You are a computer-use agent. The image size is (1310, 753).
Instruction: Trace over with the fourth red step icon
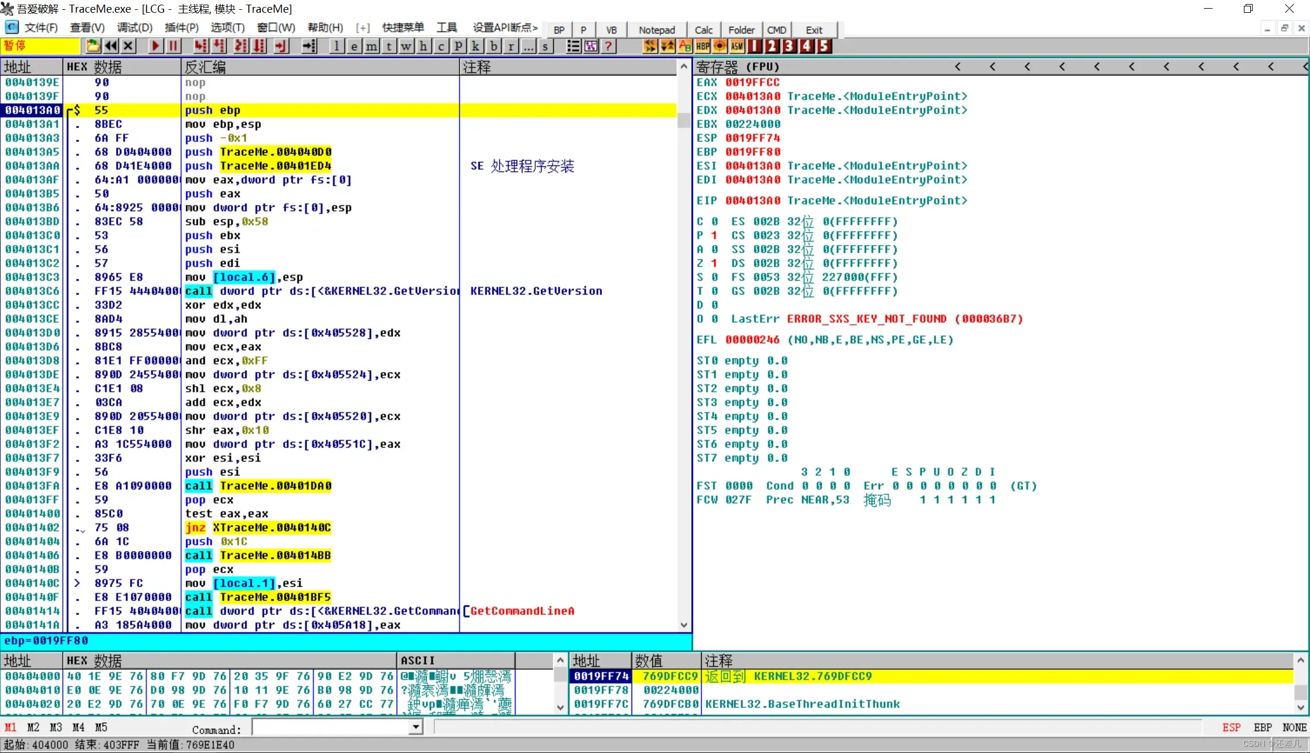(259, 46)
